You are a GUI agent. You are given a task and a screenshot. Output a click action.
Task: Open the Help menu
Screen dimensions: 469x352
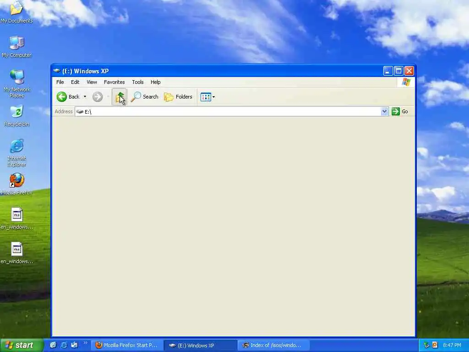[x=156, y=82]
